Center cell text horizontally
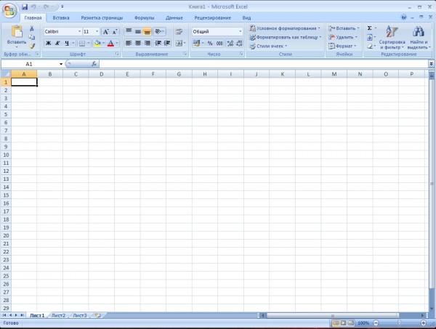 click(x=137, y=43)
